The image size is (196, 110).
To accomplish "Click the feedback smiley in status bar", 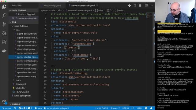I will 146,108.
